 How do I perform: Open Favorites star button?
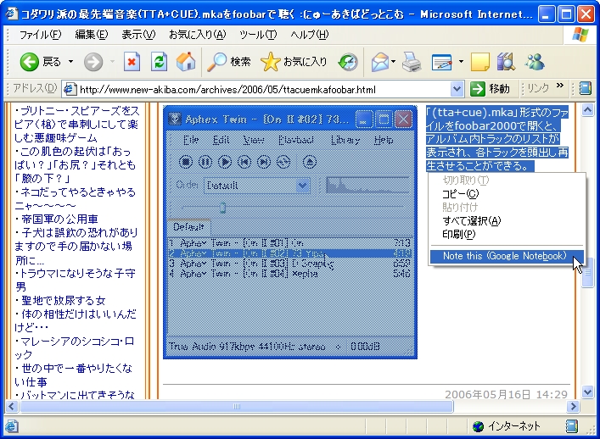coord(294,62)
